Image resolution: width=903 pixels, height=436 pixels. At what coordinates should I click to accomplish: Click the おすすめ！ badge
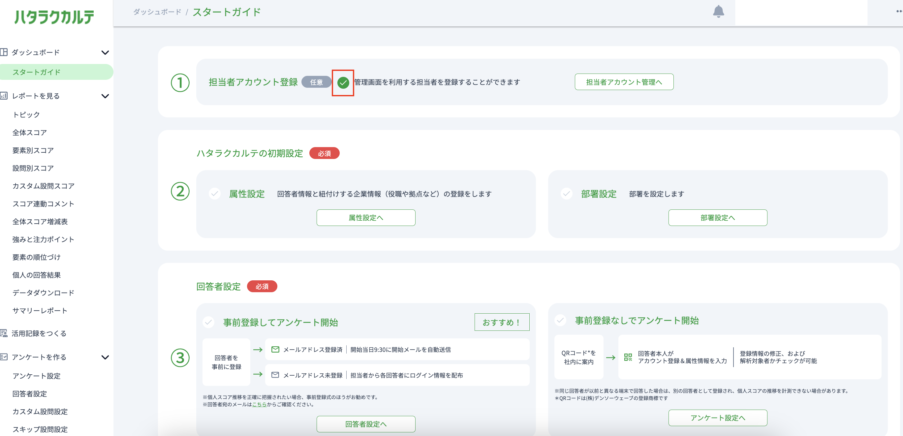[502, 322]
